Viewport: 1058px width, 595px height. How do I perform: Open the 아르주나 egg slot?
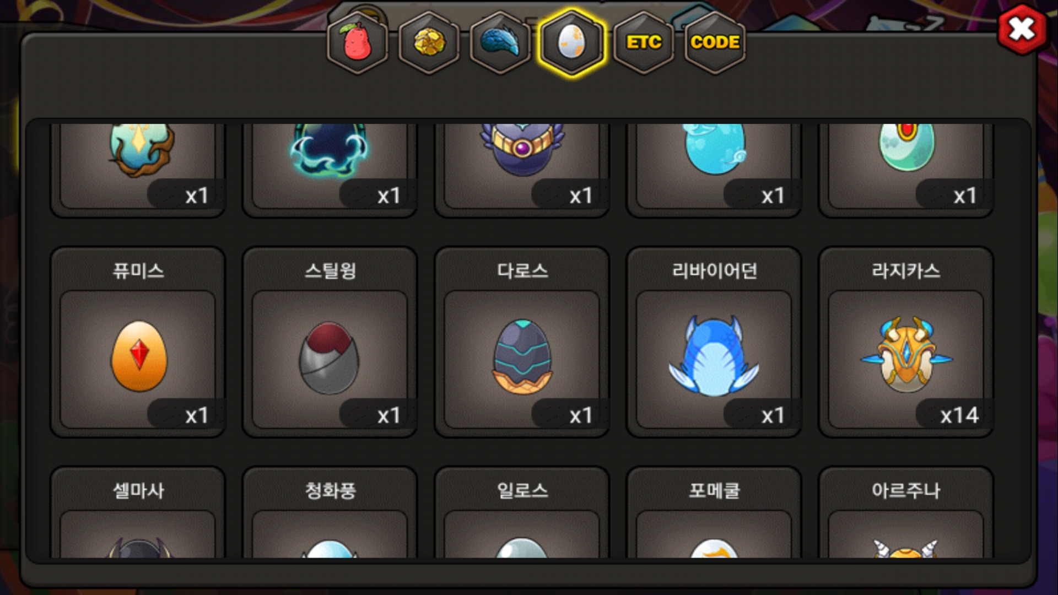coord(906,512)
